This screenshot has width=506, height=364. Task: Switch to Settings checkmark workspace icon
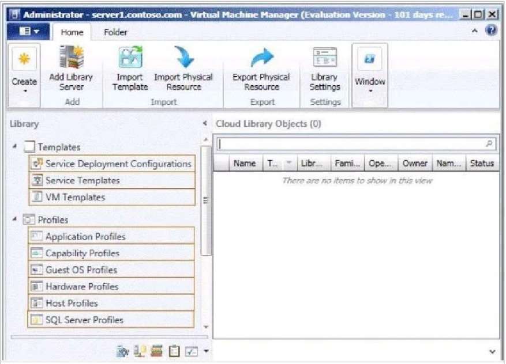click(x=192, y=351)
